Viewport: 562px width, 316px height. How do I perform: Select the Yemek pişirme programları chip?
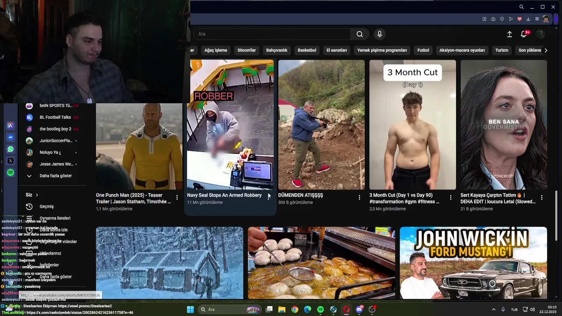coord(382,50)
